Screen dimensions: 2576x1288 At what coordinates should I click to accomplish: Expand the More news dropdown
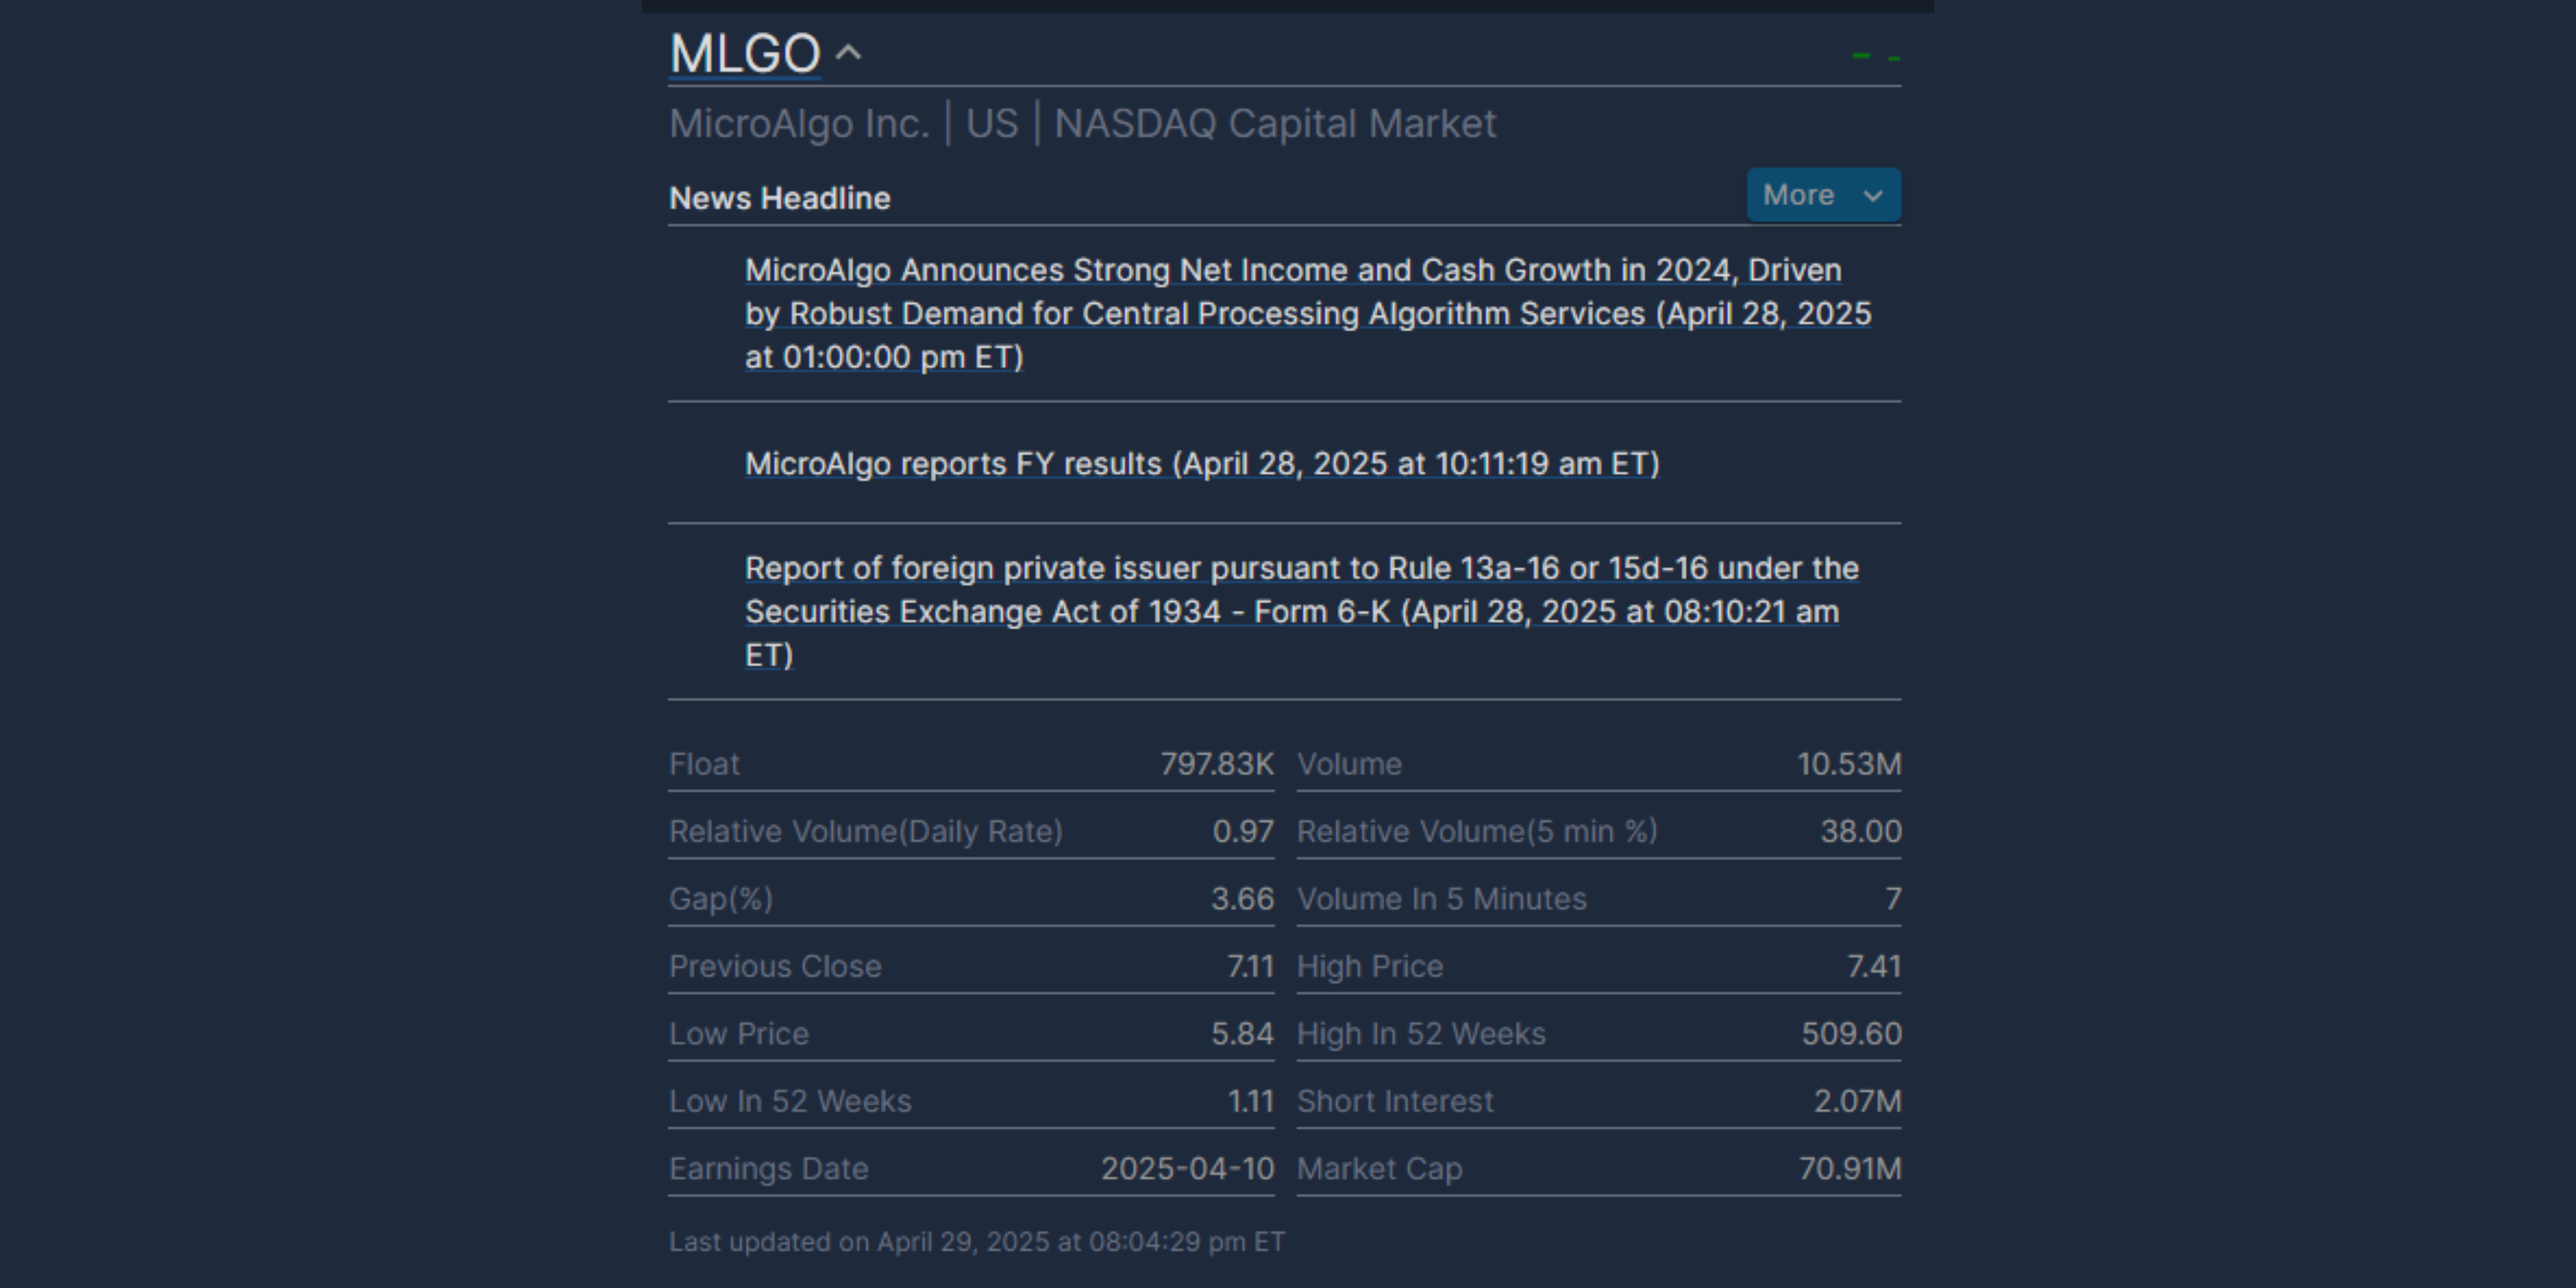point(1823,195)
